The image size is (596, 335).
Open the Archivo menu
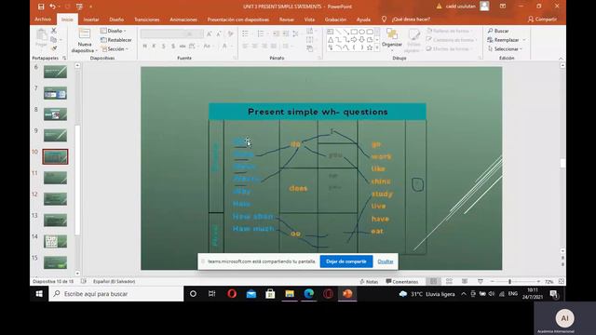tap(43, 19)
